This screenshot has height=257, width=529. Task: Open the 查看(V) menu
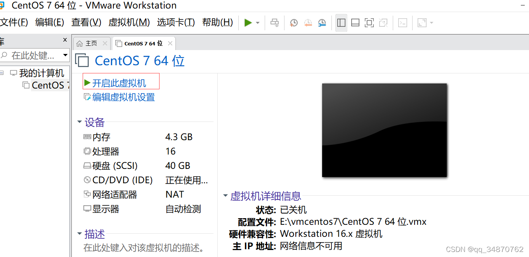pyautogui.click(x=86, y=22)
